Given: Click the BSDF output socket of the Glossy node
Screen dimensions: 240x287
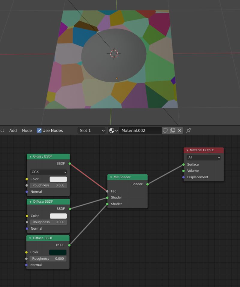Looking at the screenshot, I should click(69, 164).
